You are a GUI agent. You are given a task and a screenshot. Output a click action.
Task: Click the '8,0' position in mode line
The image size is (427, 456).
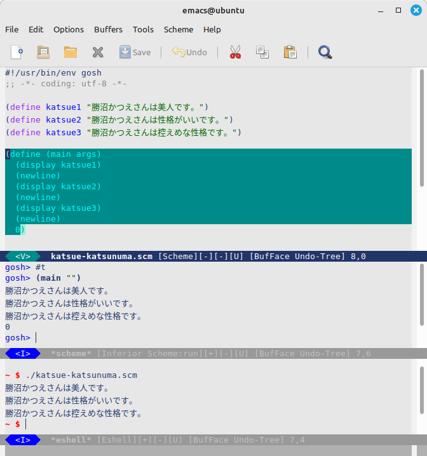pyautogui.click(x=358, y=257)
